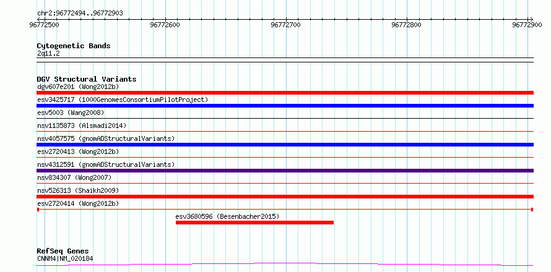
Task: Click ruler position 96772900
Action: click(527, 25)
